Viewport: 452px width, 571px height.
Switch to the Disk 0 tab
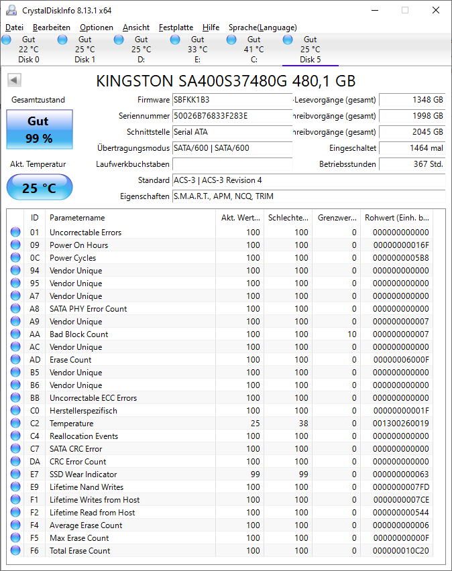[29, 50]
